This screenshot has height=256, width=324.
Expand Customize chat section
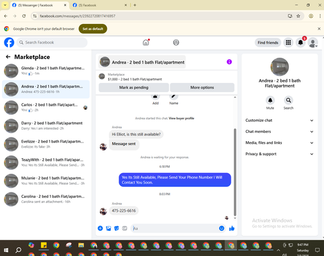click(279, 121)
